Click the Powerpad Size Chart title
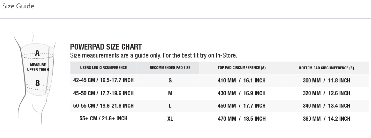 pos(106,47)
